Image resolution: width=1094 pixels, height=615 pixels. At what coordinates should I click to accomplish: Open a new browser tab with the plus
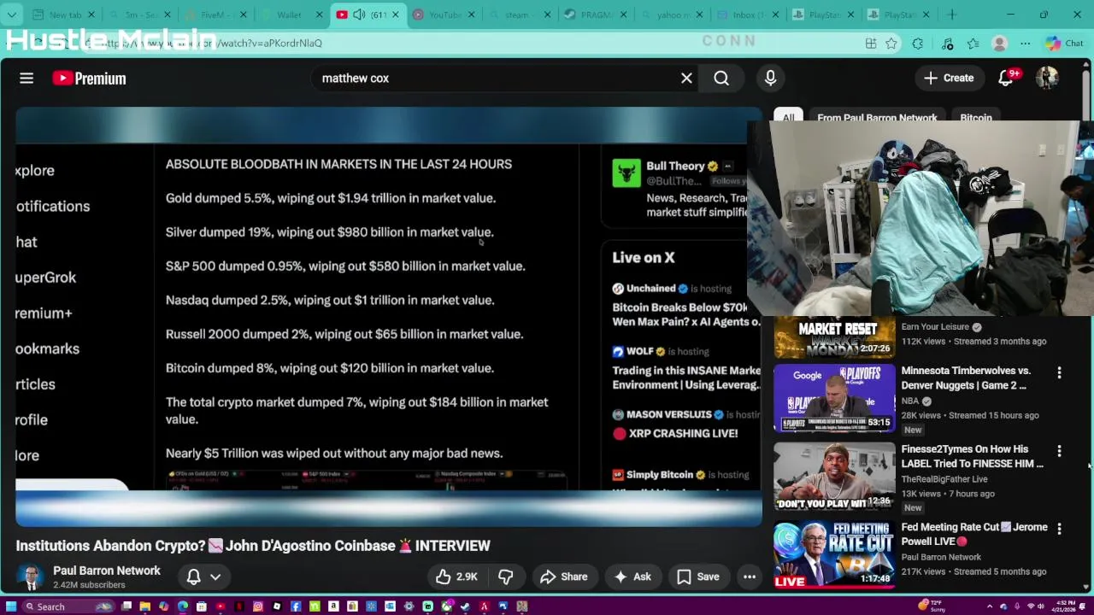point(951,15)
